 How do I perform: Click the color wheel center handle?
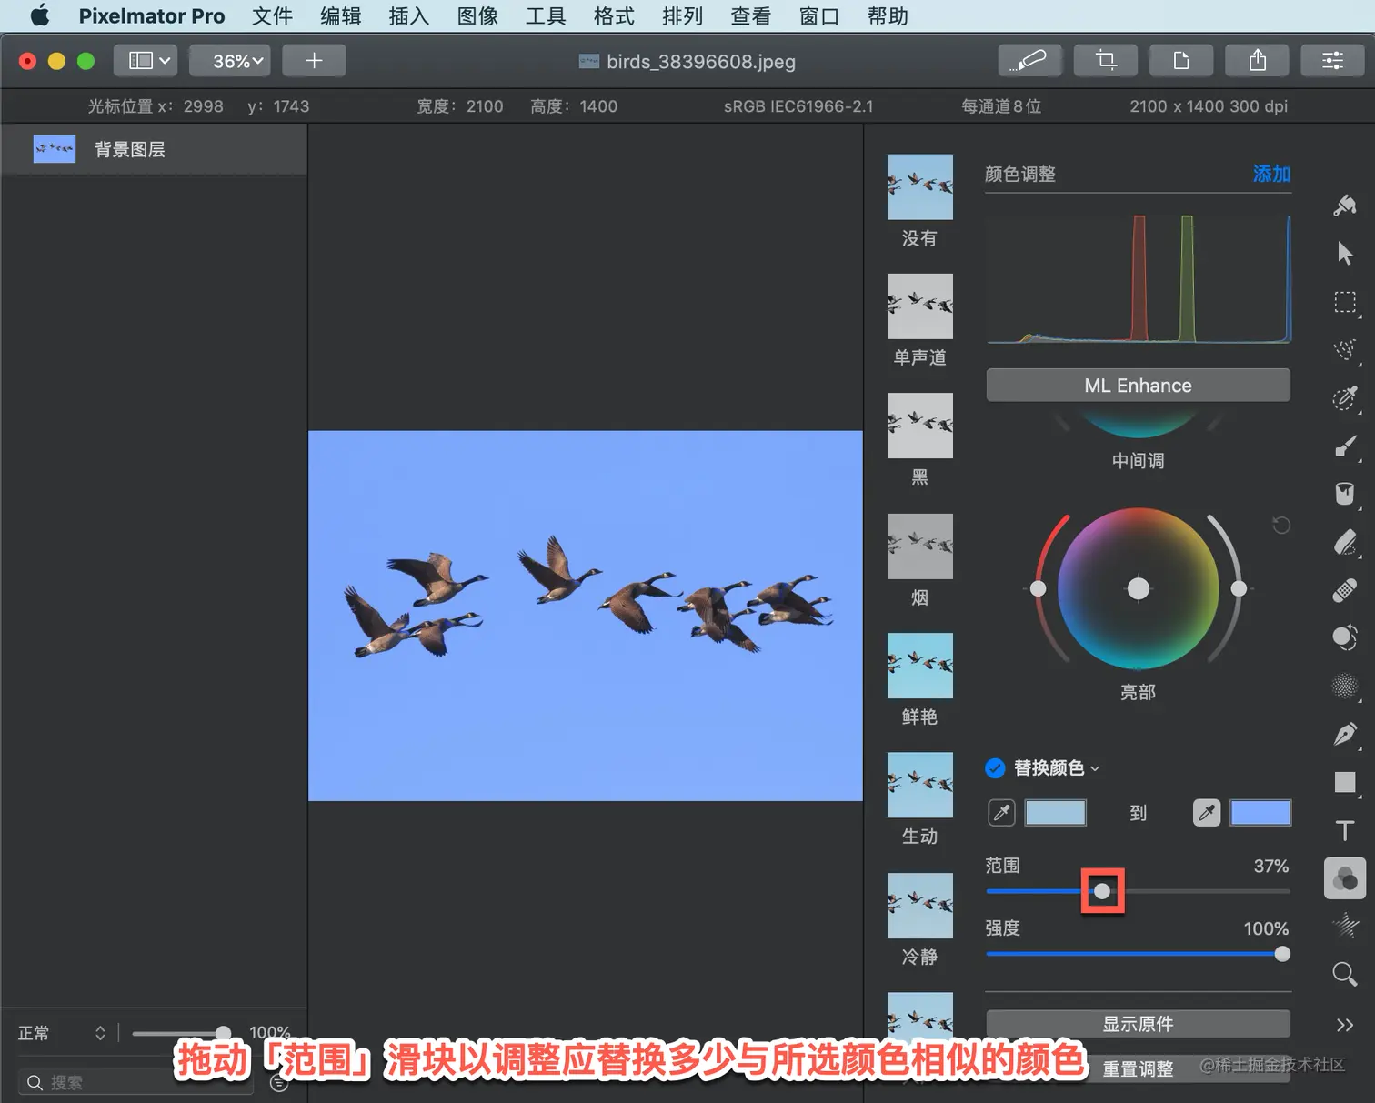[x=1138, y=588]
